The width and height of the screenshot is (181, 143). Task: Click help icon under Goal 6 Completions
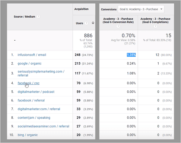pyautogui.click(x=155, y=26)
